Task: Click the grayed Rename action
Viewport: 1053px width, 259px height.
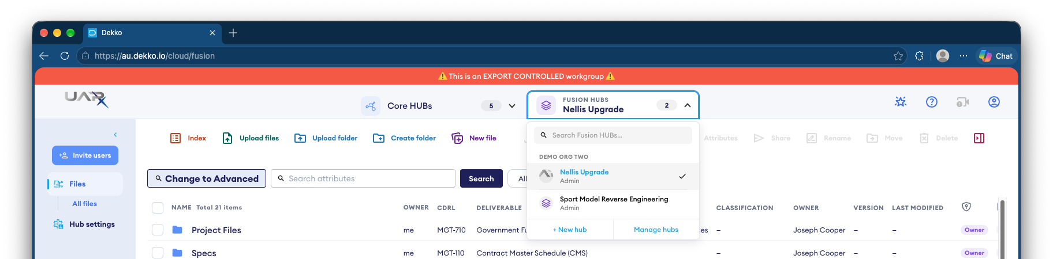Action: (x=828, y=138)
